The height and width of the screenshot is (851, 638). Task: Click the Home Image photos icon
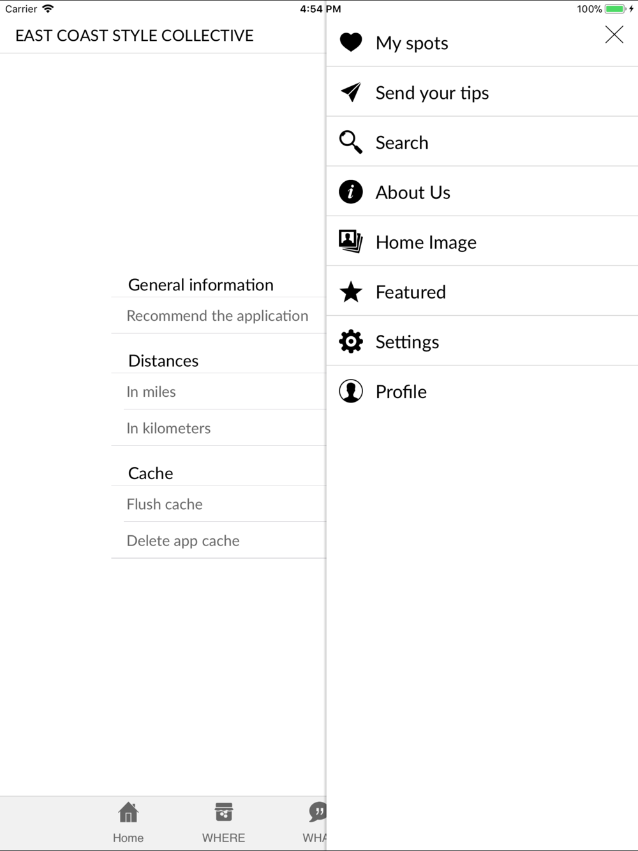click(x=351, y=242)
